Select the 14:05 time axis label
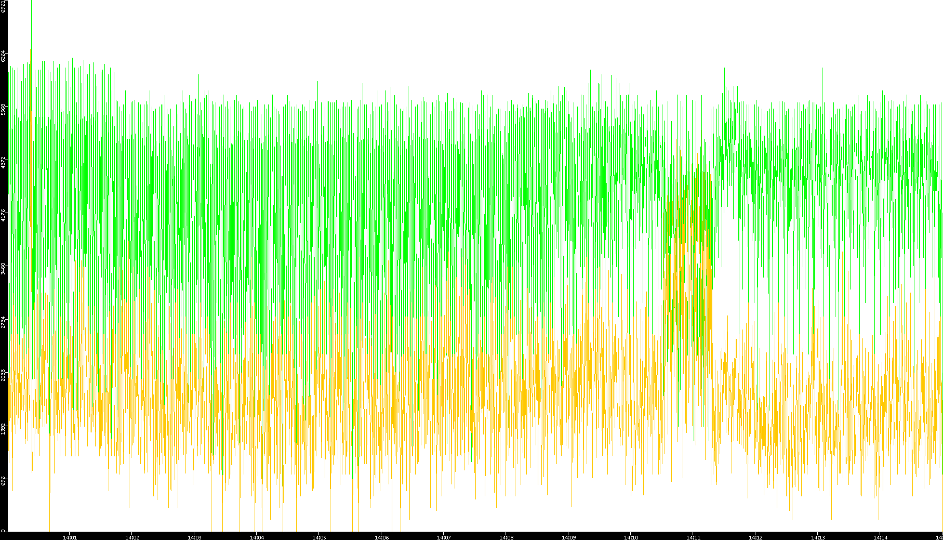This screenshot has height=540, width=943. (x=319, y=537)
